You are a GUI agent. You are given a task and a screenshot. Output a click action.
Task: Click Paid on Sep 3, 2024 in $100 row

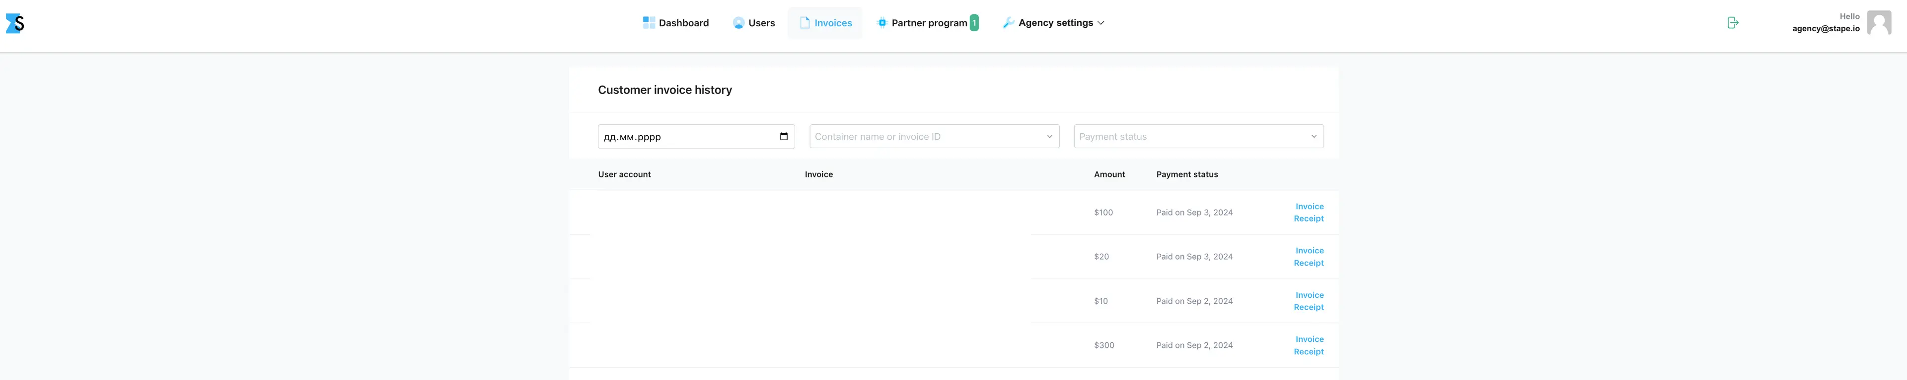(1194, 213)
